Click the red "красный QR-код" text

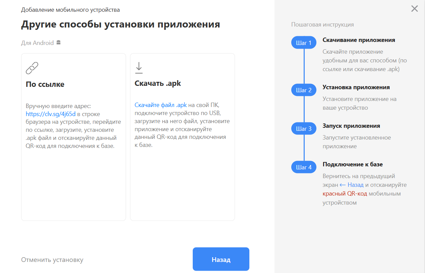point(345,194)
